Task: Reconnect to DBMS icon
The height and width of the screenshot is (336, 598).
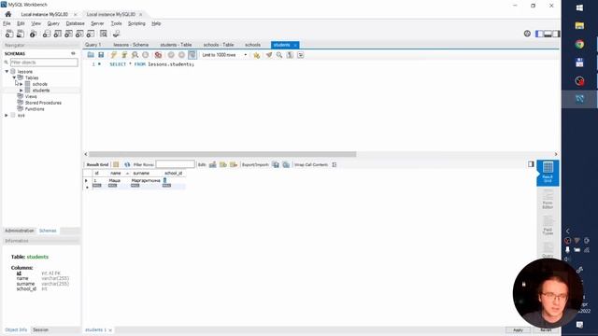Action: click(x=116, y=34)
